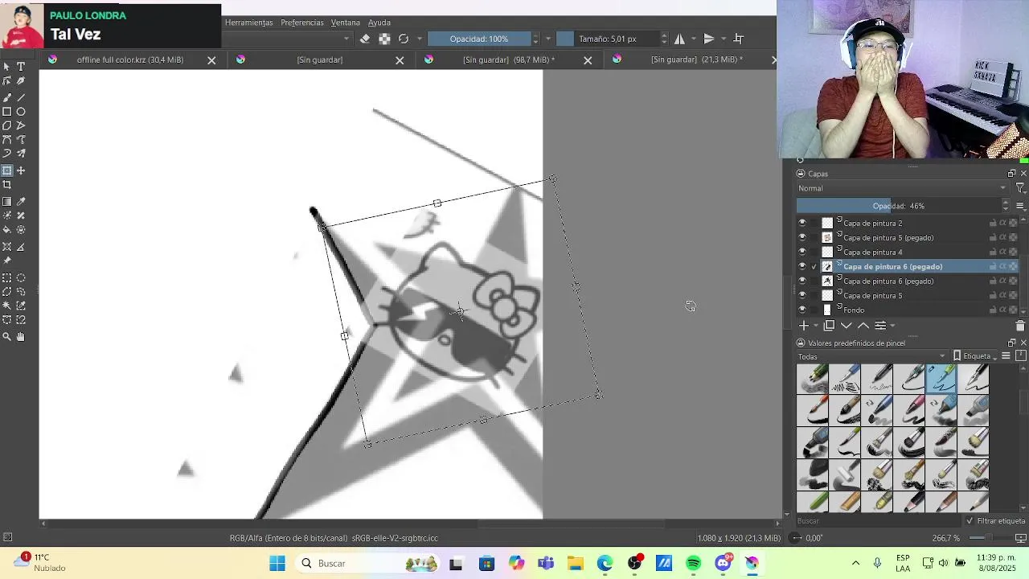Hide the Capa de pintura 5 layer
1029x579 pixels.
click(801, 296)
